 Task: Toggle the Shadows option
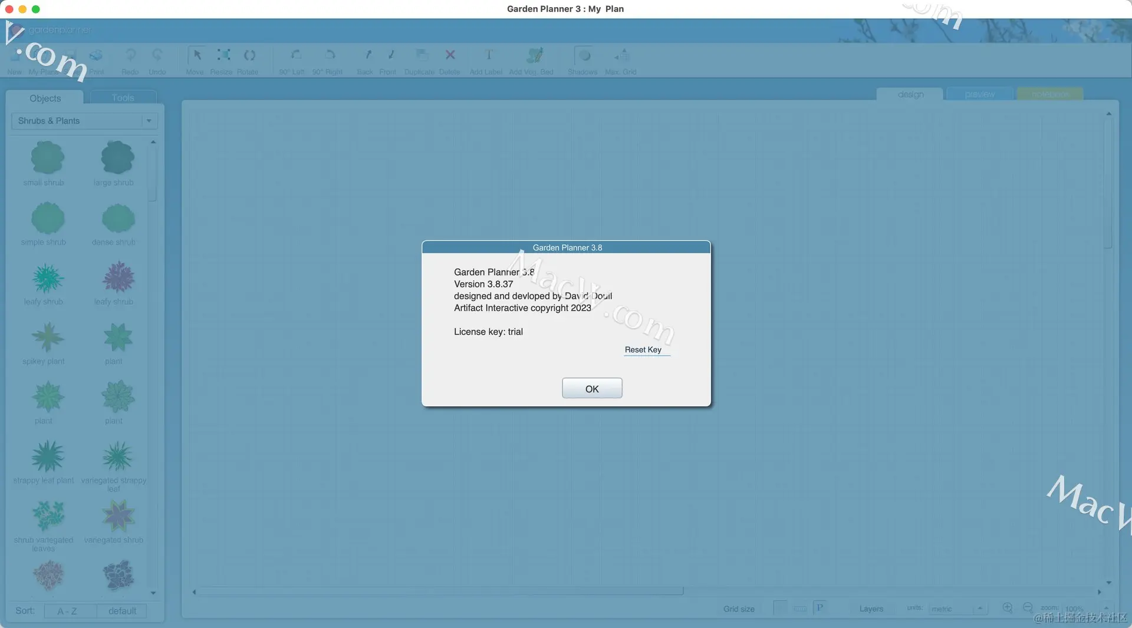click(583, 61)
